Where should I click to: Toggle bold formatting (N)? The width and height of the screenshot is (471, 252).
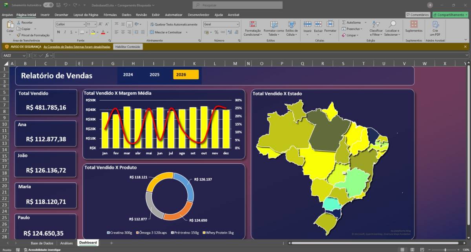(x=58, y=32)
